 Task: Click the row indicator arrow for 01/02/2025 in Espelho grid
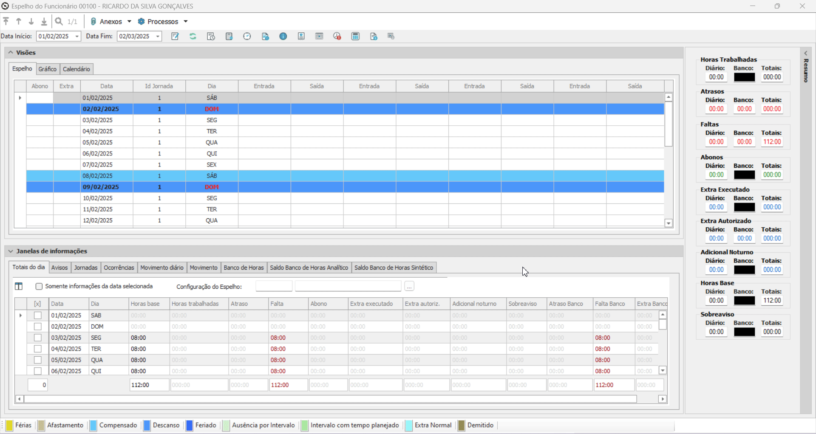pyautogui.click(x=20, y=98)
